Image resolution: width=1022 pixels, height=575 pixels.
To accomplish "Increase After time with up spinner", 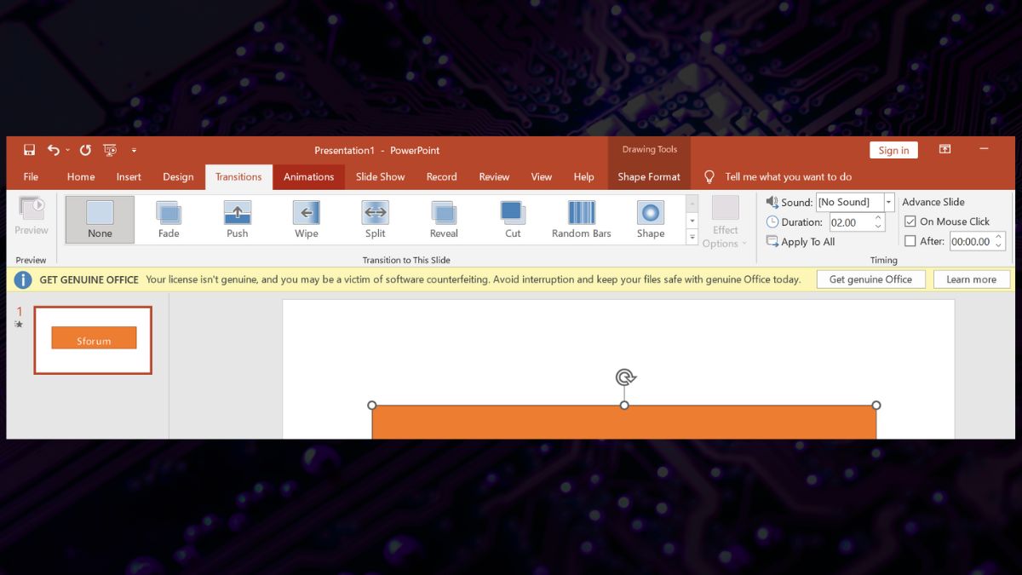I will tap(1000, 237).
